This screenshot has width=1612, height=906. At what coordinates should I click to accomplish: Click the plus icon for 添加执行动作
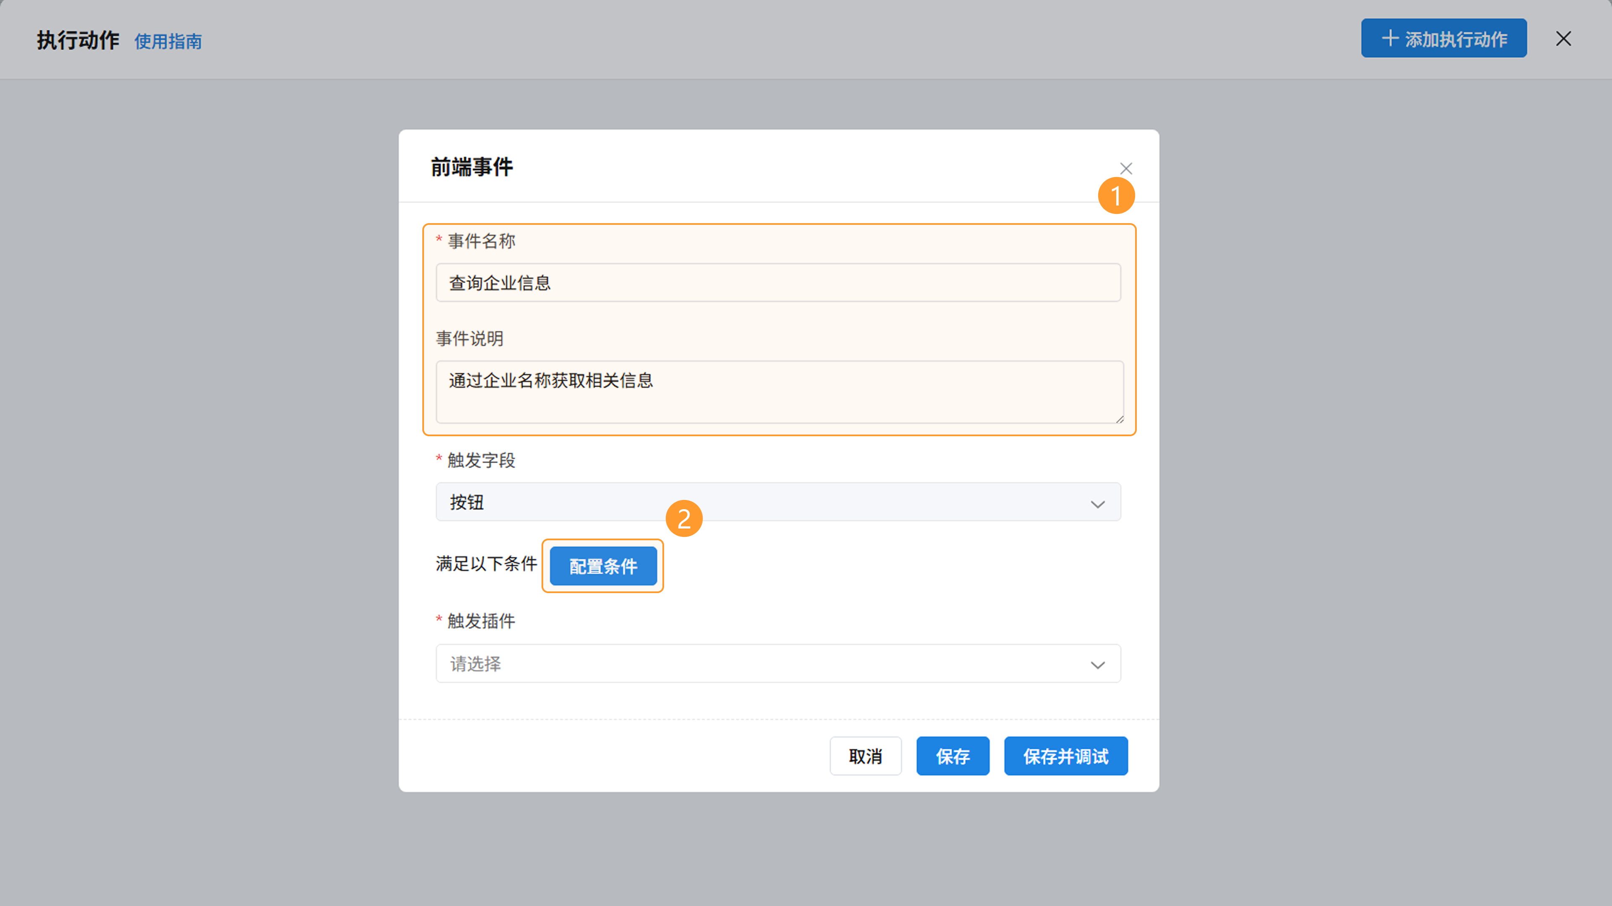coord(1390,38)
